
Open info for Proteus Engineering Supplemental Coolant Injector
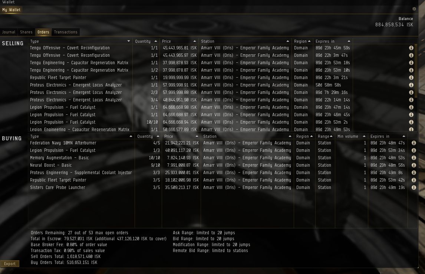[x=414, y=173]
